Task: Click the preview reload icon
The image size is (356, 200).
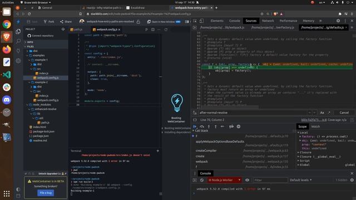Action: coord(166,29)
